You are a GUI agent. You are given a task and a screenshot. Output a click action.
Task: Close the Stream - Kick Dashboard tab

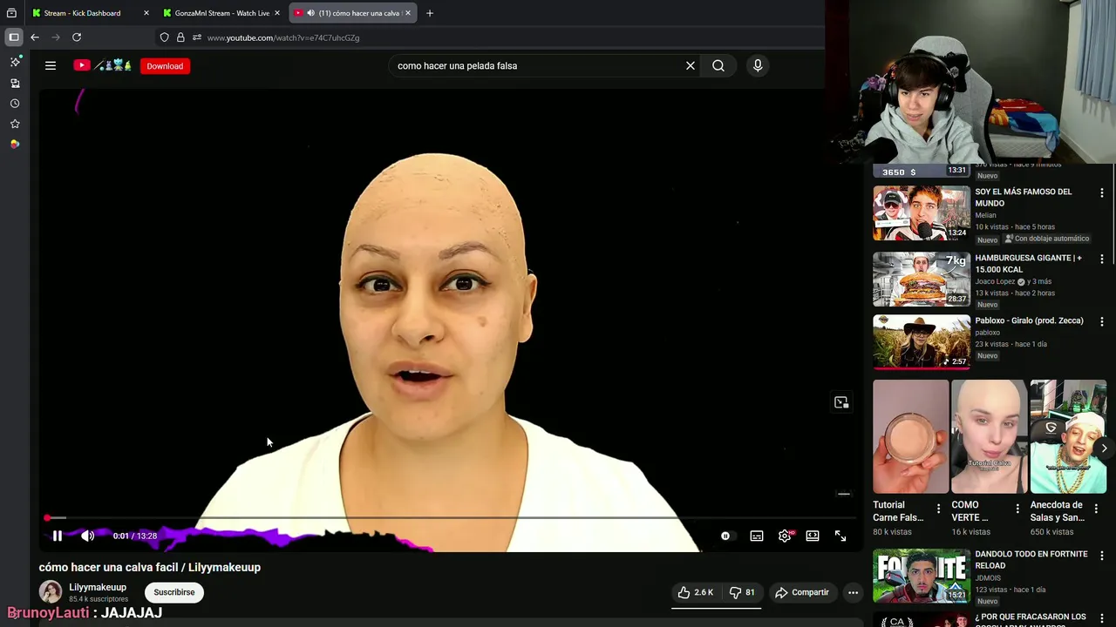tap(146, 13)
